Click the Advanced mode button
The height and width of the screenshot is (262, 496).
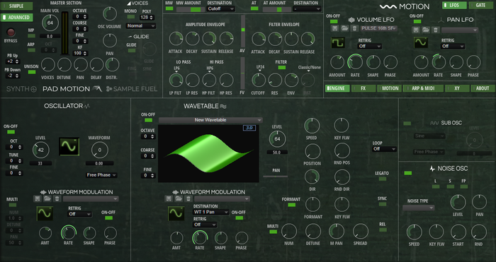16,18
